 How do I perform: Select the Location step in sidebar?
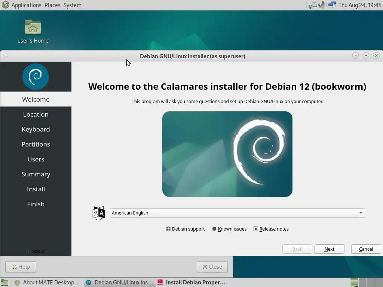pos(36,114)
